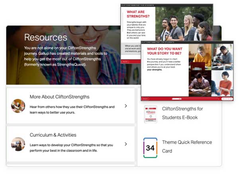The height and width of the screenshot is (174, 239).
Task: Click the 34 themes card icon
Action: pyautogui.click(x=150, y=148)
